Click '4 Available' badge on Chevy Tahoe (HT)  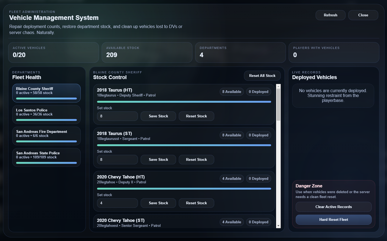point(232,178)
